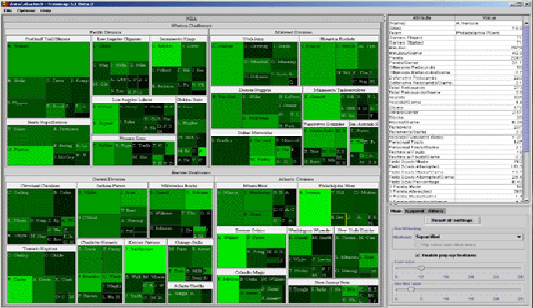Click the attribute table scroll-down arrow
533x308 pixels.
coord(526,201)
